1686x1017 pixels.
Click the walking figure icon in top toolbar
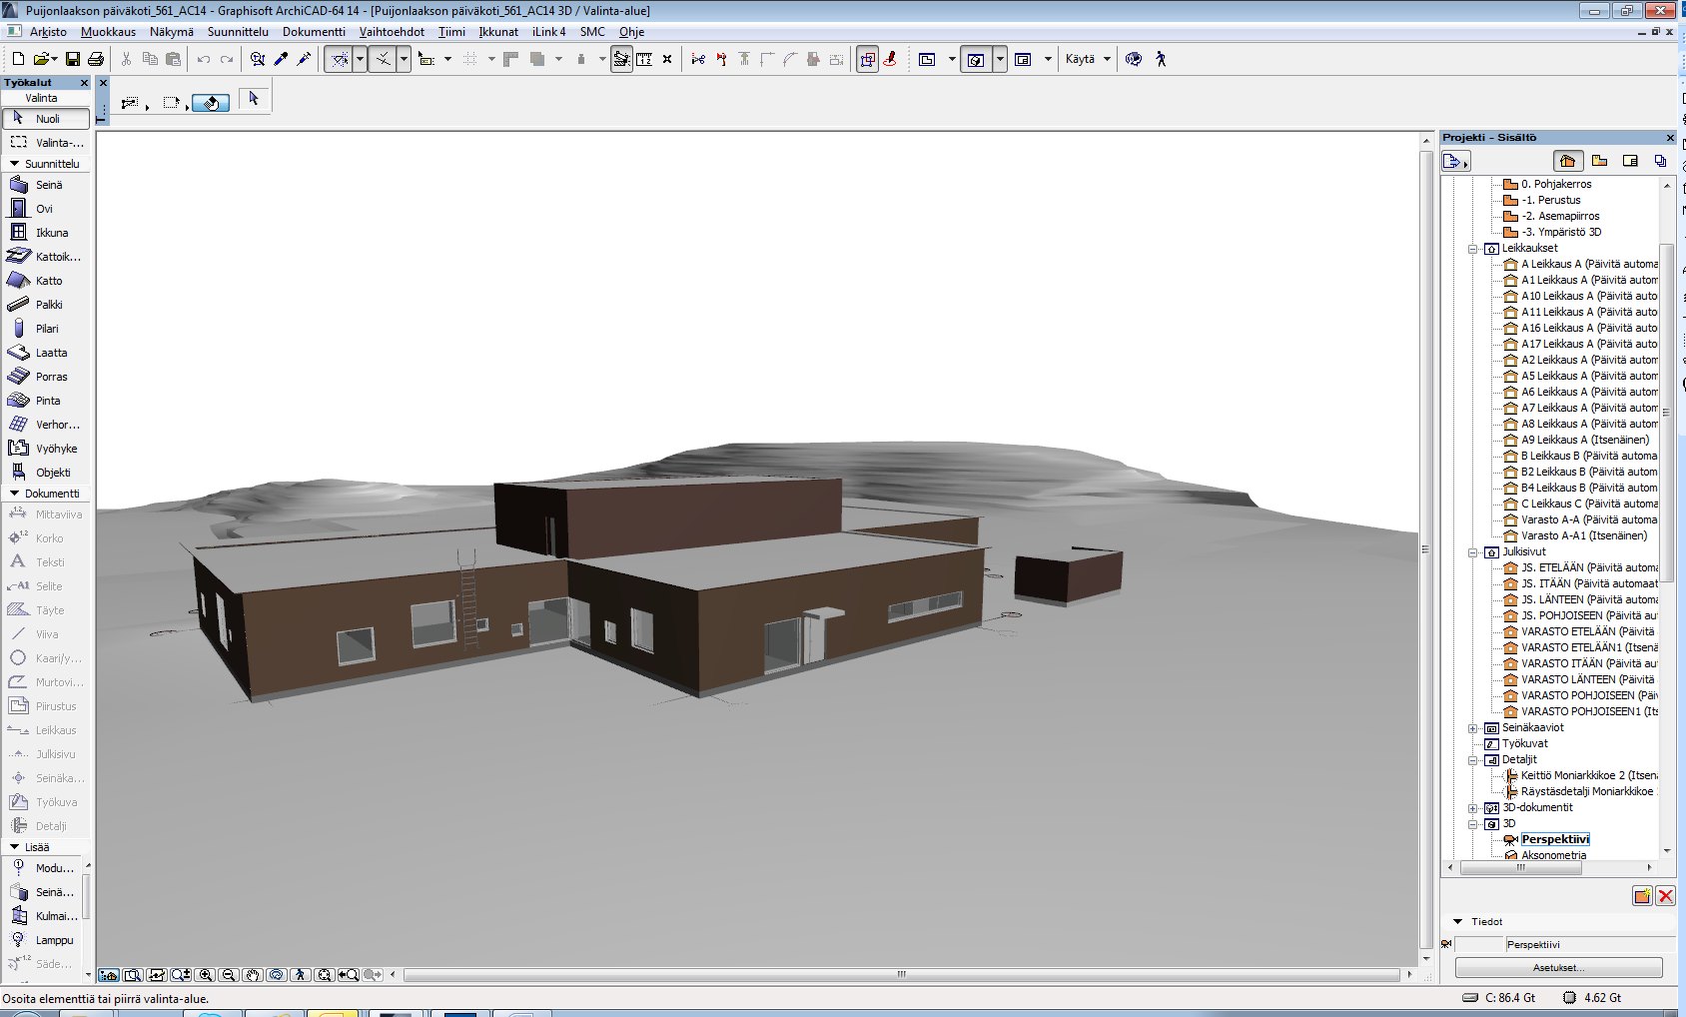(x=1161, y=59)
